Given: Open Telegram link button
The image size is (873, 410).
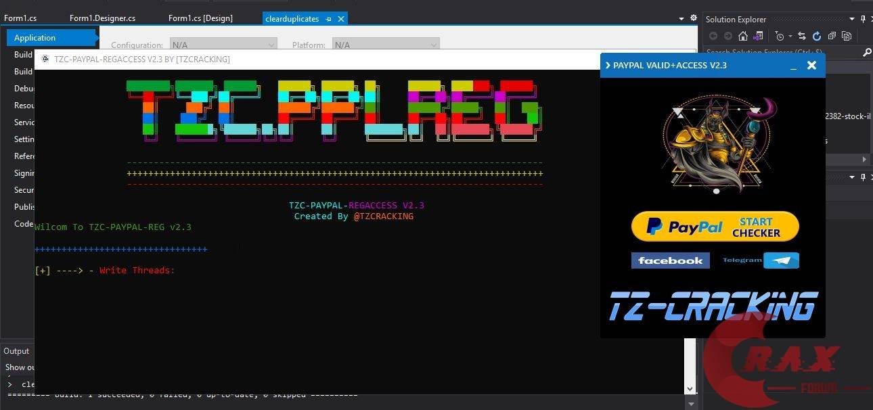Looking at the screenshot, I should 761,260.
